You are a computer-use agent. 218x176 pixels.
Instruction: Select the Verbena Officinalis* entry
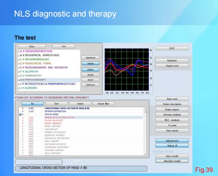pyautogui.click(x=81, y=132)
